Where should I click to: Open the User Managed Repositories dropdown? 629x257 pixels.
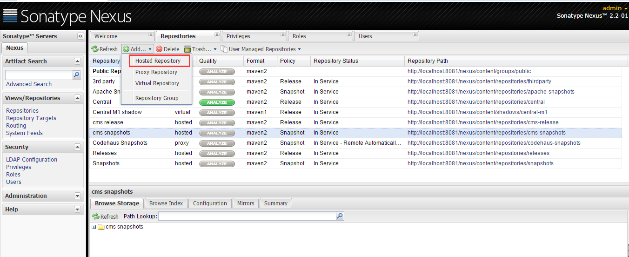261,49
